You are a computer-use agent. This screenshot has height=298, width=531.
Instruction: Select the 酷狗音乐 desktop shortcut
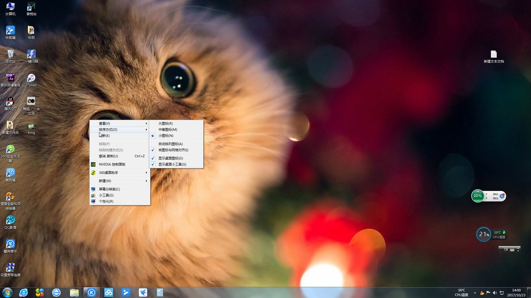point(10,246)
